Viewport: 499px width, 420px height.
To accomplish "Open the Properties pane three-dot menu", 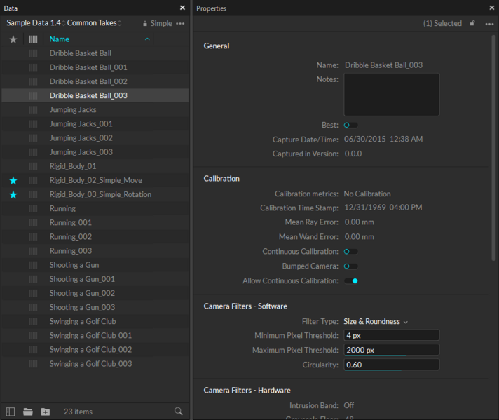I will click(489, 23).
